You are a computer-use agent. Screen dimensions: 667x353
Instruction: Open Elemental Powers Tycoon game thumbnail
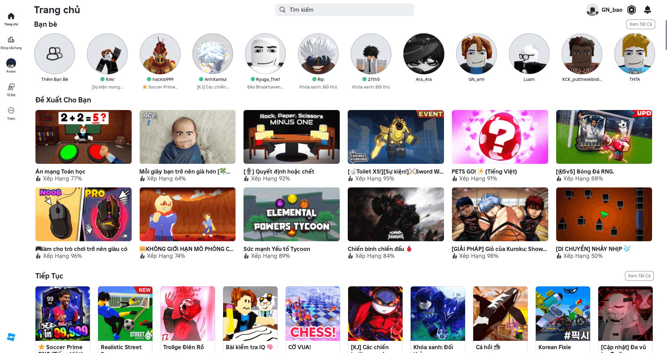(291, 214)
